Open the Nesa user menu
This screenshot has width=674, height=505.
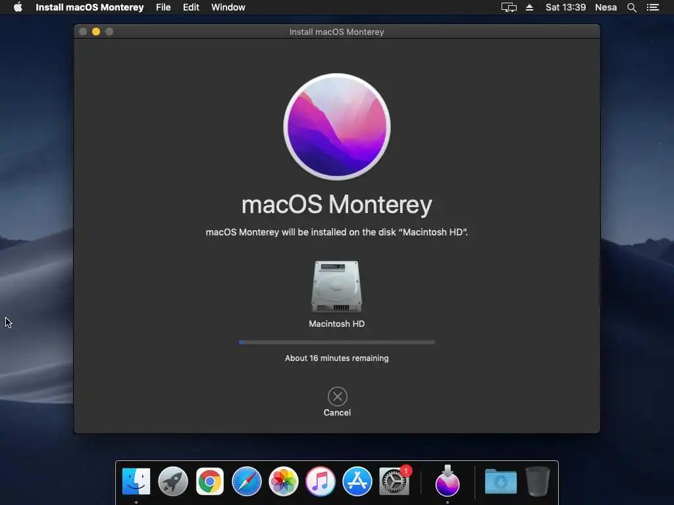(x=606, y=7)
